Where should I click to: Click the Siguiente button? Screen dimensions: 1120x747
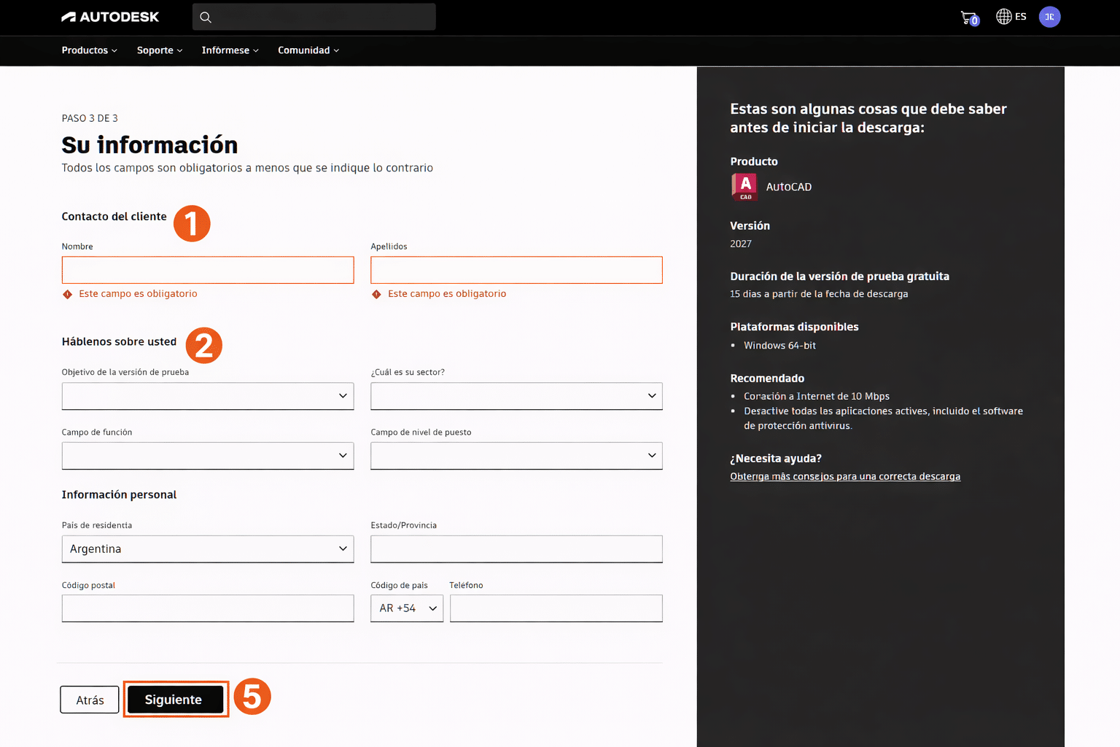[x=175, y=700]
